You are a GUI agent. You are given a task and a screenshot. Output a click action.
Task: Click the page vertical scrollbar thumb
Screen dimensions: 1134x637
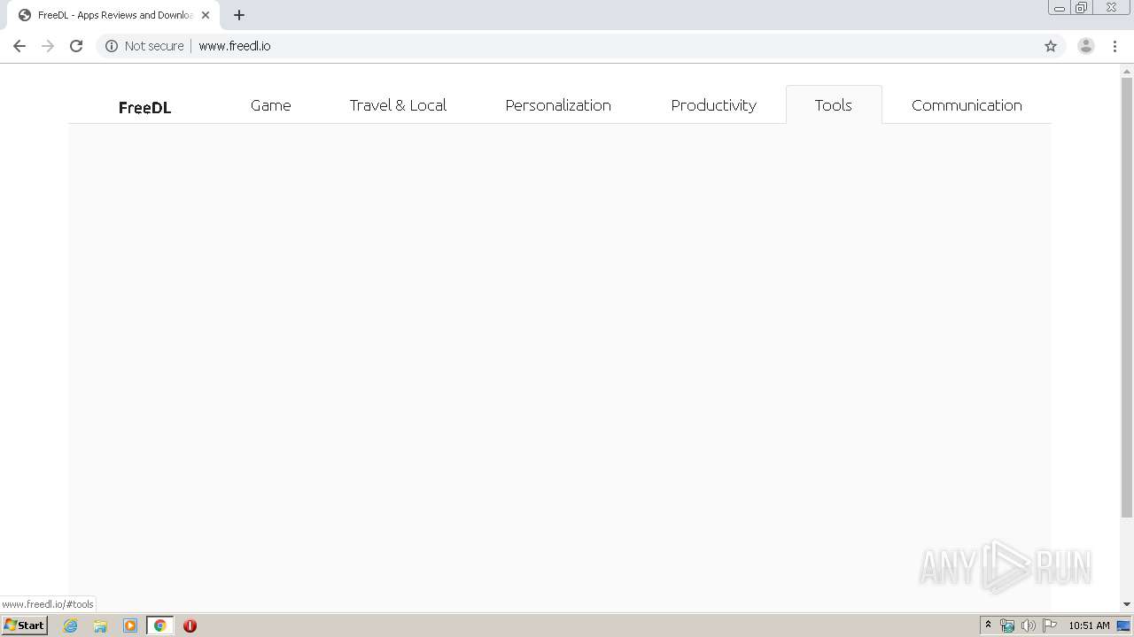(1127, 297)
